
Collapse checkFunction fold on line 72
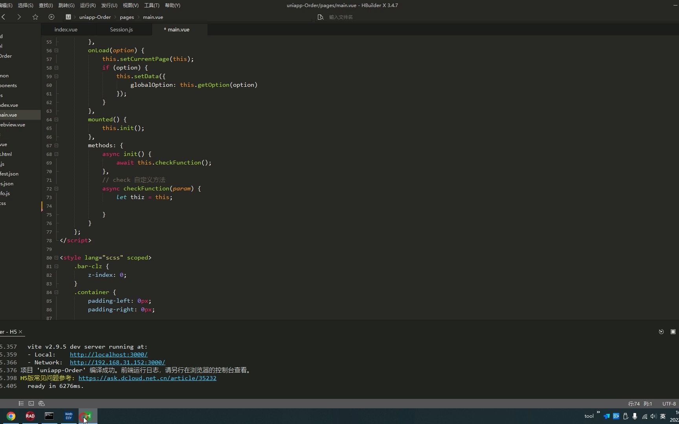click(x=56, y=188)
